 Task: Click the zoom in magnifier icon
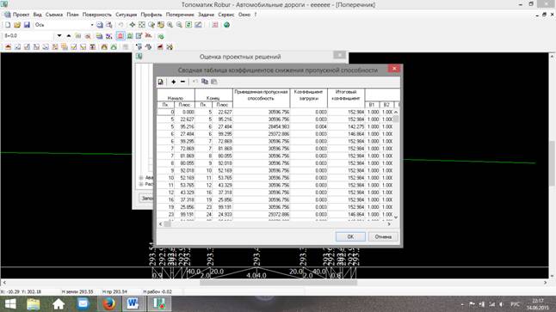[x=170, y=25]
